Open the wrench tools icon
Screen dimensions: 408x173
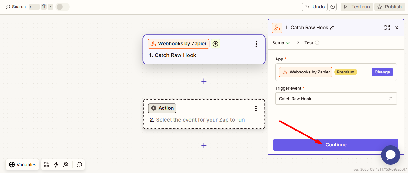click(65, 165)
